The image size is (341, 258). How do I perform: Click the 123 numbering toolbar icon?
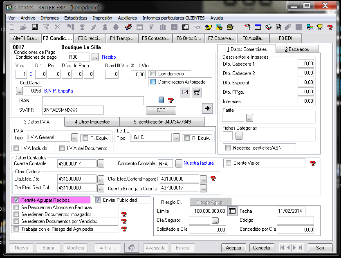(x=197, y=27)
